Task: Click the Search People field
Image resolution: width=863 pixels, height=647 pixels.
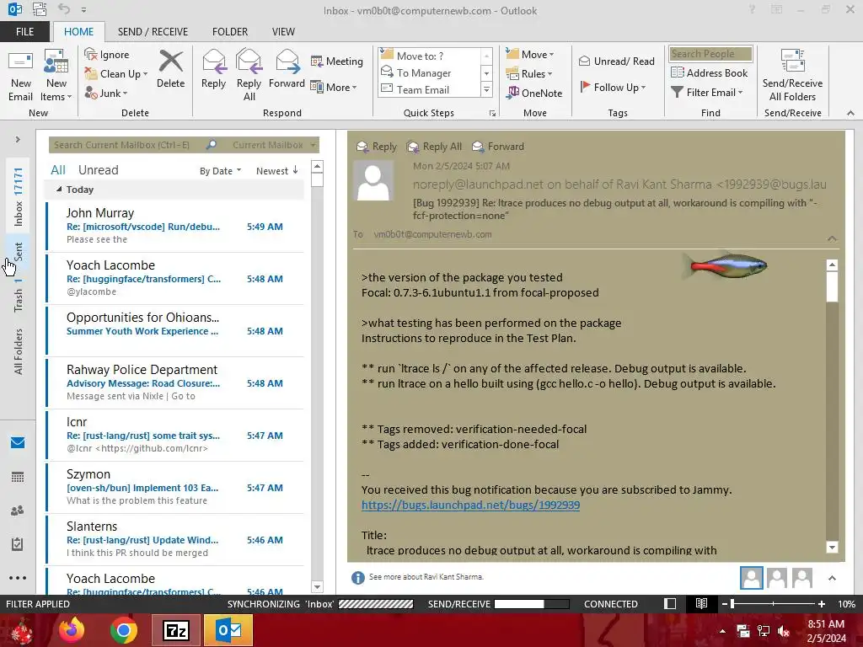Action: point(710,53)
